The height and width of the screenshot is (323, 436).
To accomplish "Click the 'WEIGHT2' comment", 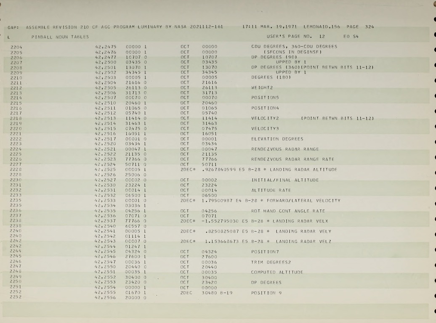I will [x=262, y=87].
